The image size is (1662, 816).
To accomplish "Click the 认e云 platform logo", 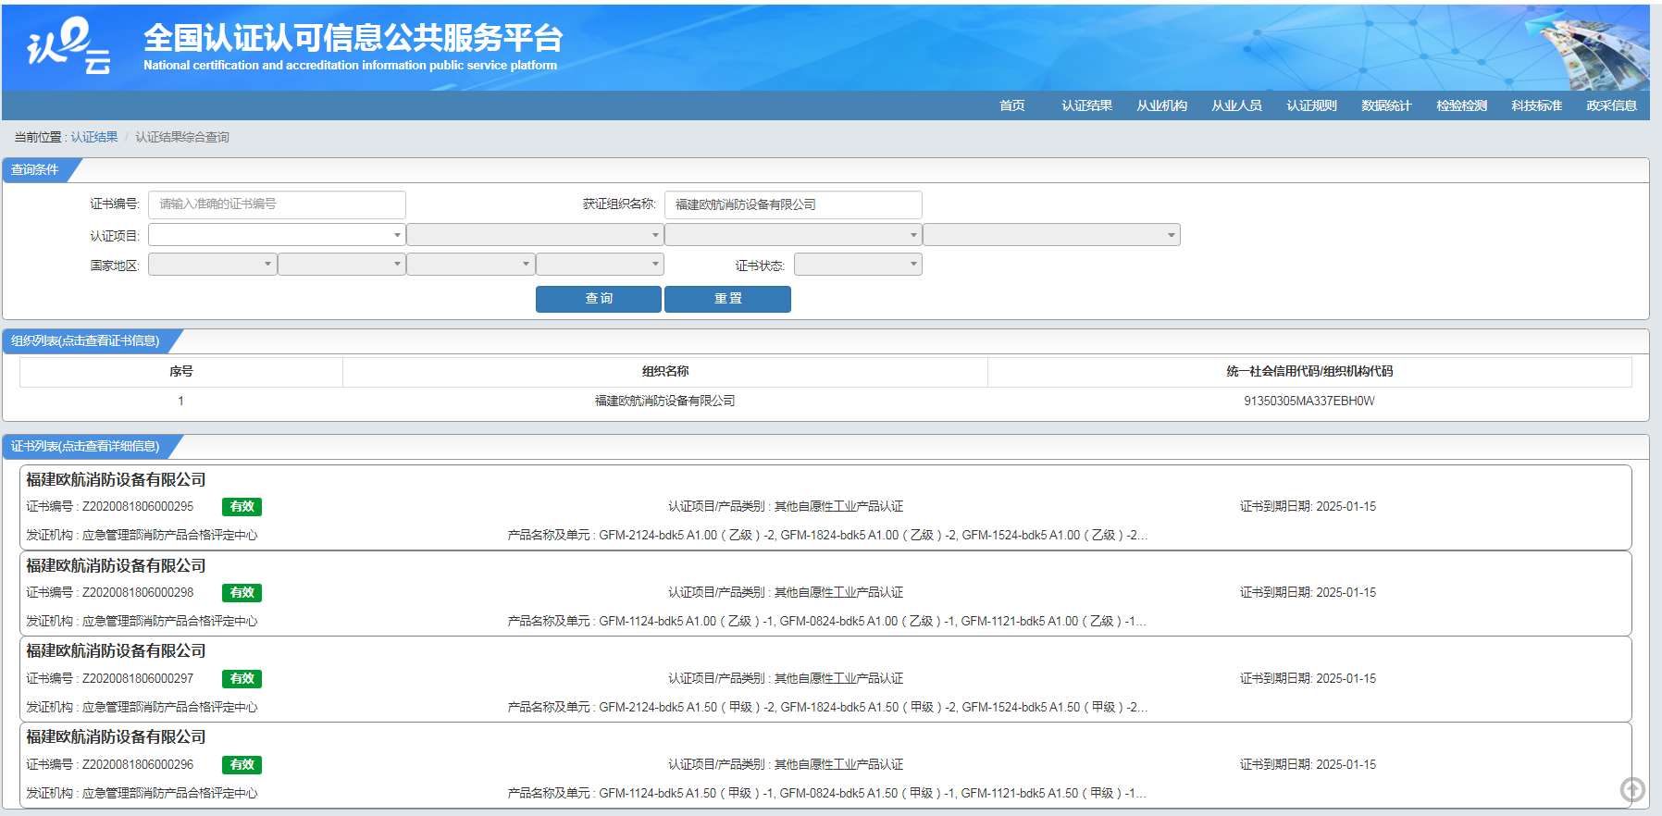I will pos(69,45).
